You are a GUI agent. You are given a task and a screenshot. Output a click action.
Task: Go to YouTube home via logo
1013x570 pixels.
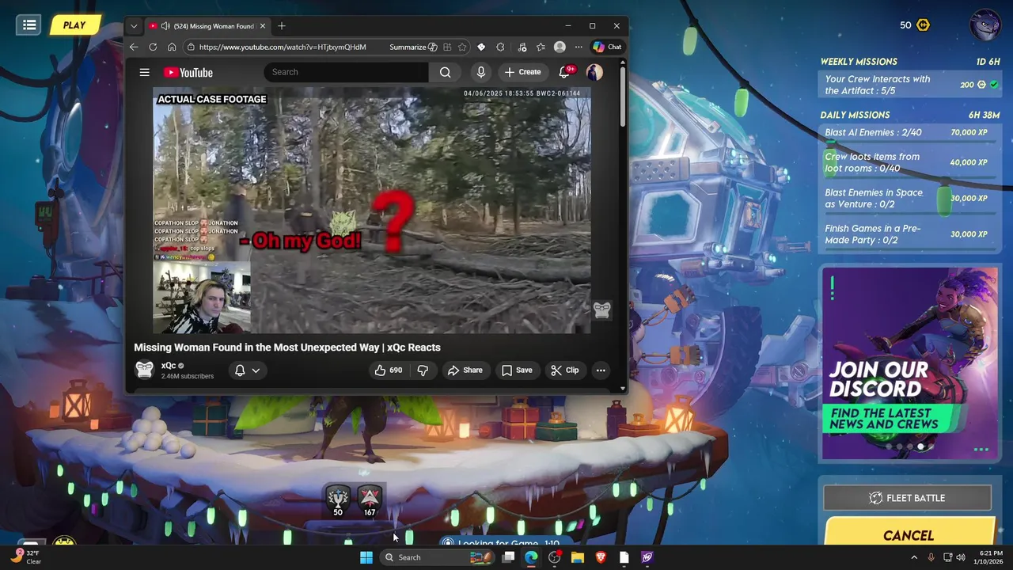[188, 72]
